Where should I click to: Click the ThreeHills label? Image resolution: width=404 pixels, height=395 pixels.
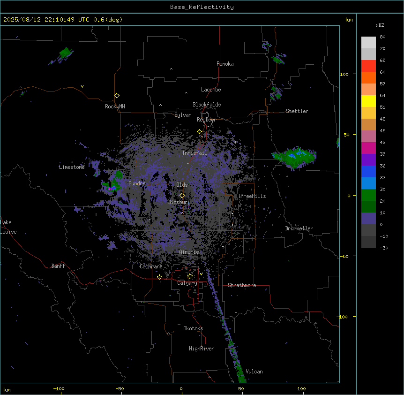tap(252, 196)
